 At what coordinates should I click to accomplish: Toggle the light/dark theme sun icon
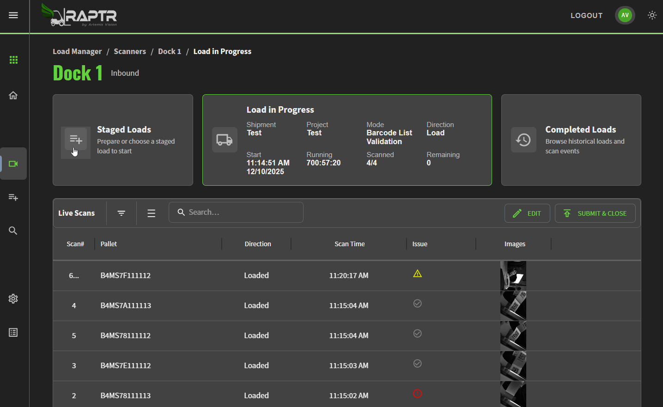coord(652,15)
